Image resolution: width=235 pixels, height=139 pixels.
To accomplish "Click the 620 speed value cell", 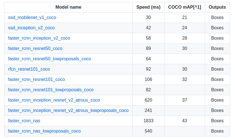I will tap(148, 100).
